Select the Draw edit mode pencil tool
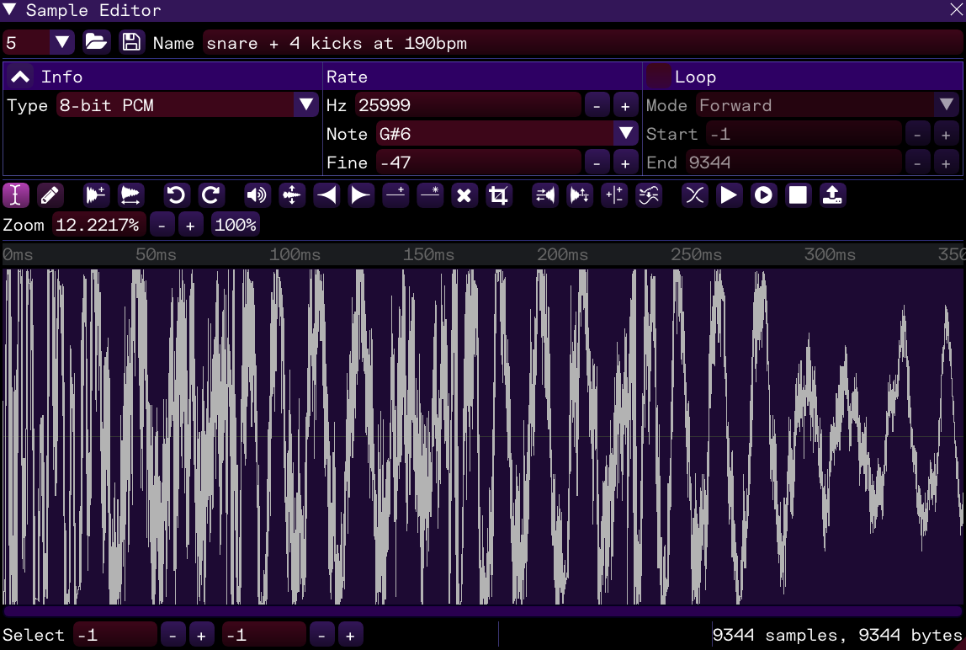 tap(50, 195)
